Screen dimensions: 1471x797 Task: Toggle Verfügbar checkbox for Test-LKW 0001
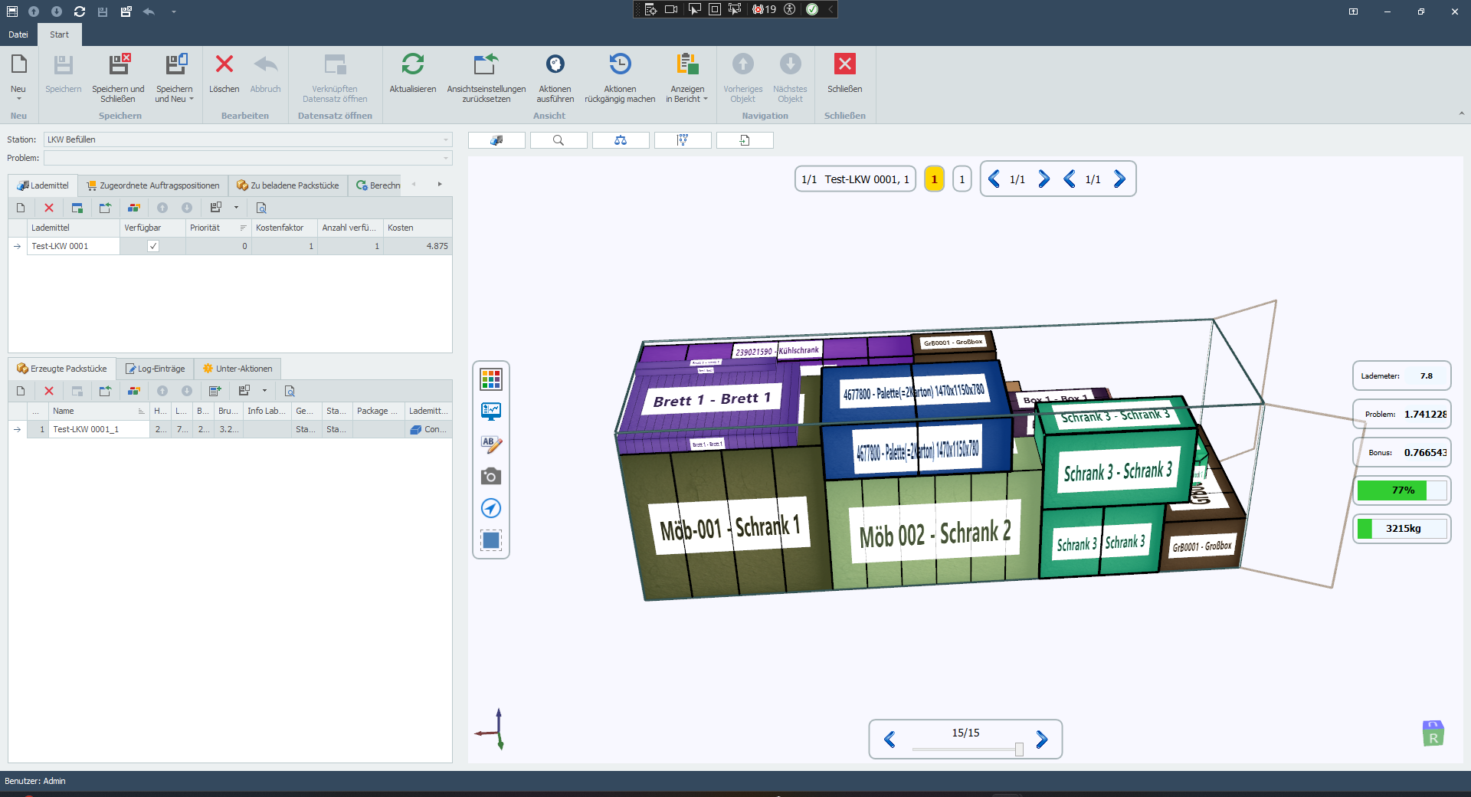[x=153, y=246]
